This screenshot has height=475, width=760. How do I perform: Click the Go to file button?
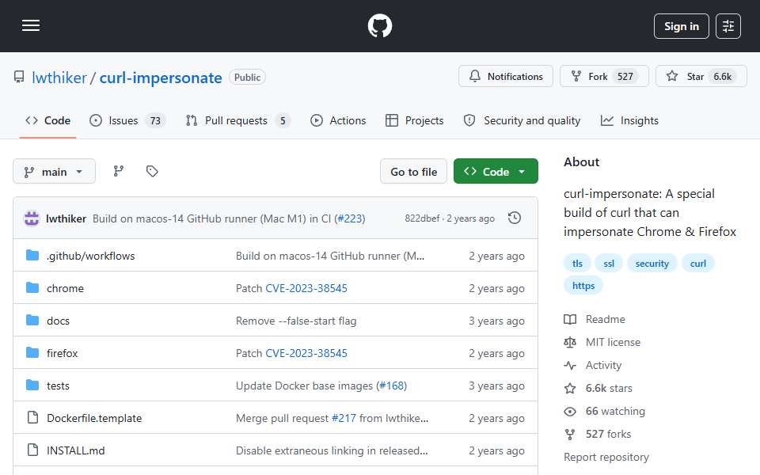[x=413, y=172]
